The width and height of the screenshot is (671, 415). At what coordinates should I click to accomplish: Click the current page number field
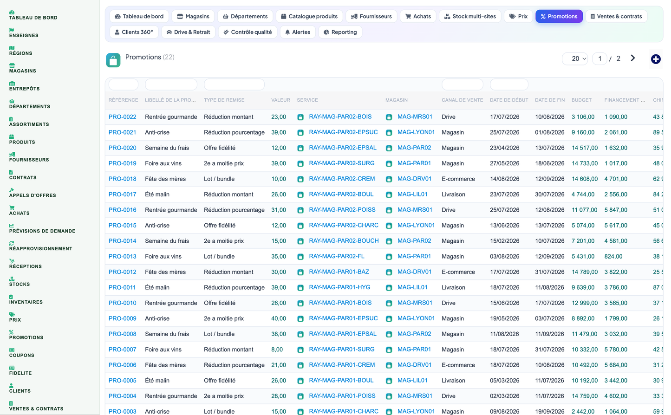[x=599, y=58]
